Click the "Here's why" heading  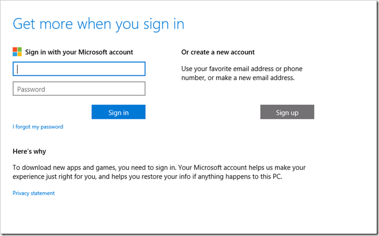click(29, 151)
